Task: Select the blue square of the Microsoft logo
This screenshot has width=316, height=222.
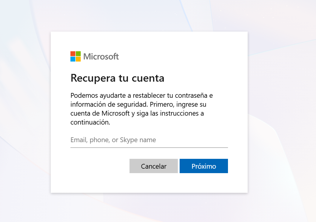Action: (73, 59)
